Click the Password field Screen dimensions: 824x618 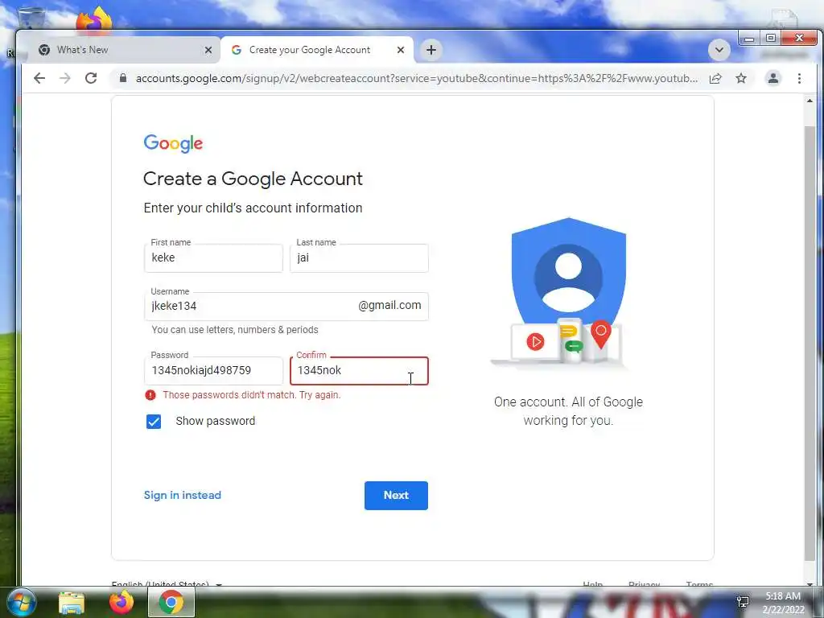pyautogui.click(x=213, y=370)
